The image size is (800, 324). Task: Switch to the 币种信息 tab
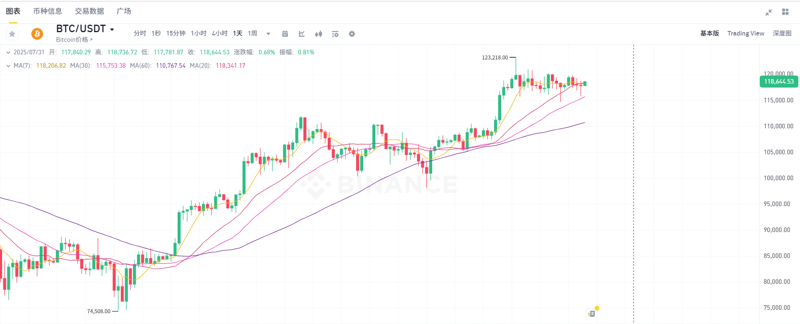pyautogui.click(x=48, y=11)
